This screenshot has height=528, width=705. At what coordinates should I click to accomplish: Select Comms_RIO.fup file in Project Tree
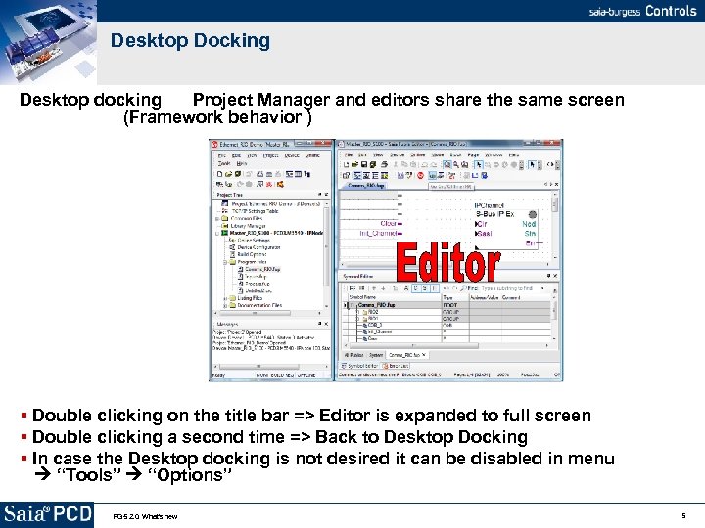[x=262, y=269]
